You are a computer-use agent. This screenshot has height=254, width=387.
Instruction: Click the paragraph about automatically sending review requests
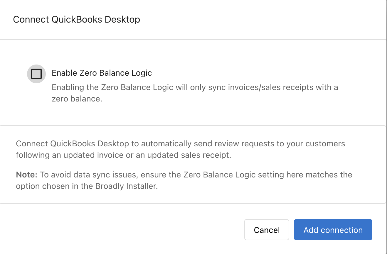180,149
